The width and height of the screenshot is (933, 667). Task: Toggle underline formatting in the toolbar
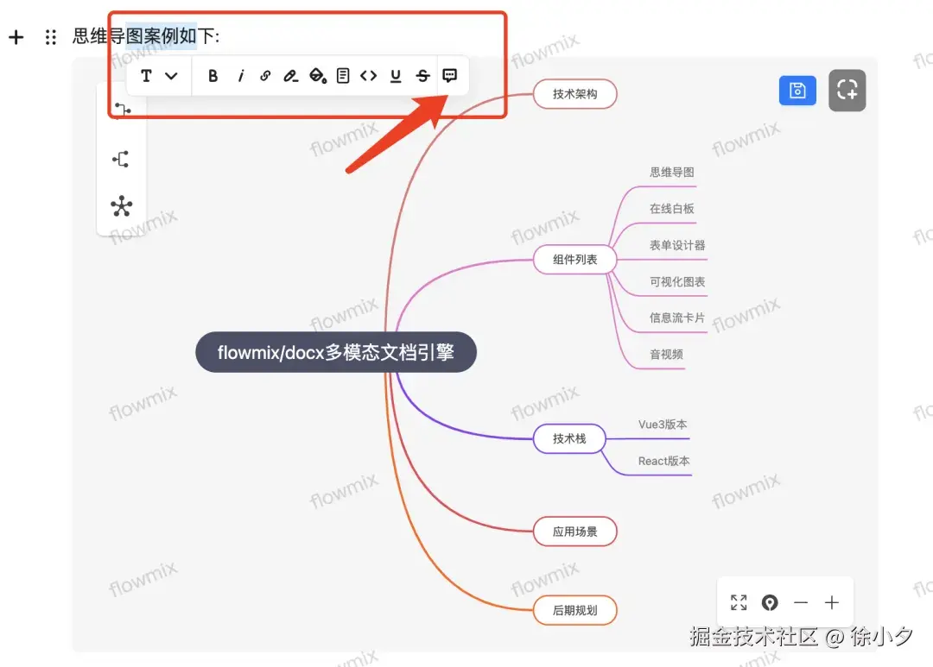395,76
